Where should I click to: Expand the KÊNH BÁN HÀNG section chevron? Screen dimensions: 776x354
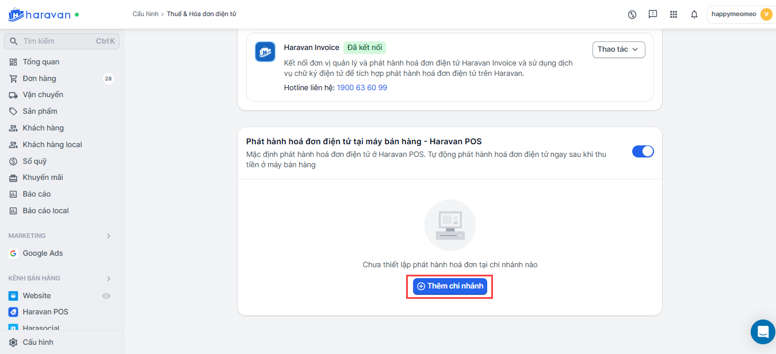click(x=109, y=279)
